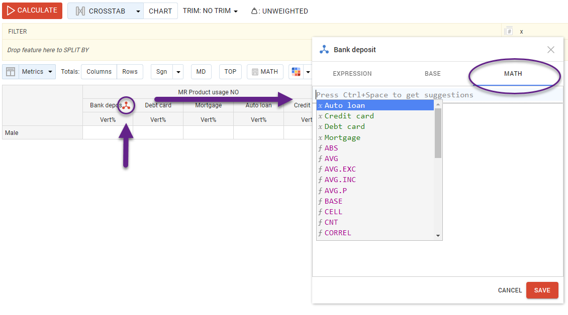Image resolution: width=568 pixels, height=315 pixels.
Task: Switch to the BASE tab
Action: tap(432, 74)
